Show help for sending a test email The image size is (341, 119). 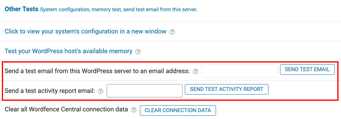coord(196,71)
